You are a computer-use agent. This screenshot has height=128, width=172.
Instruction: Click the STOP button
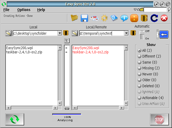(159, 119)
